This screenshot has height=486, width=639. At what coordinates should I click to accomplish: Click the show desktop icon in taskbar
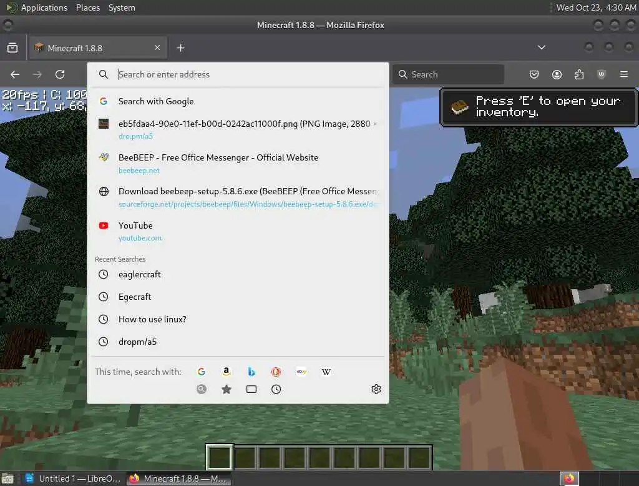7,479
